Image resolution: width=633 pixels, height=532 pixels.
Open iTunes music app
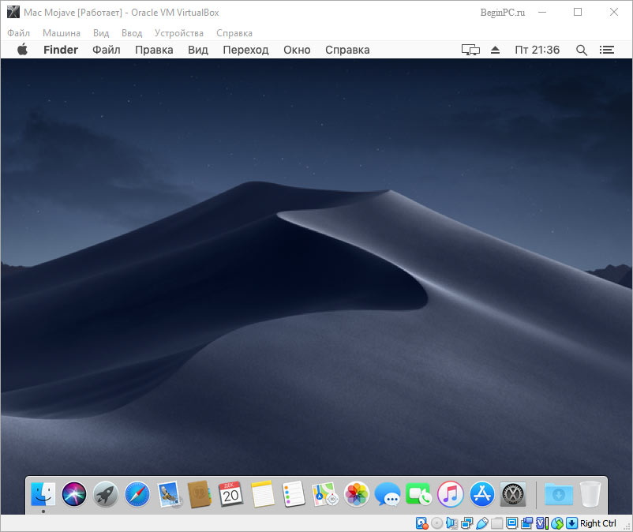click(x=450, y=493)
